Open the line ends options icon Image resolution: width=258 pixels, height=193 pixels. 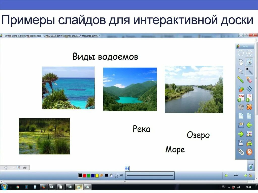[116, 176]
